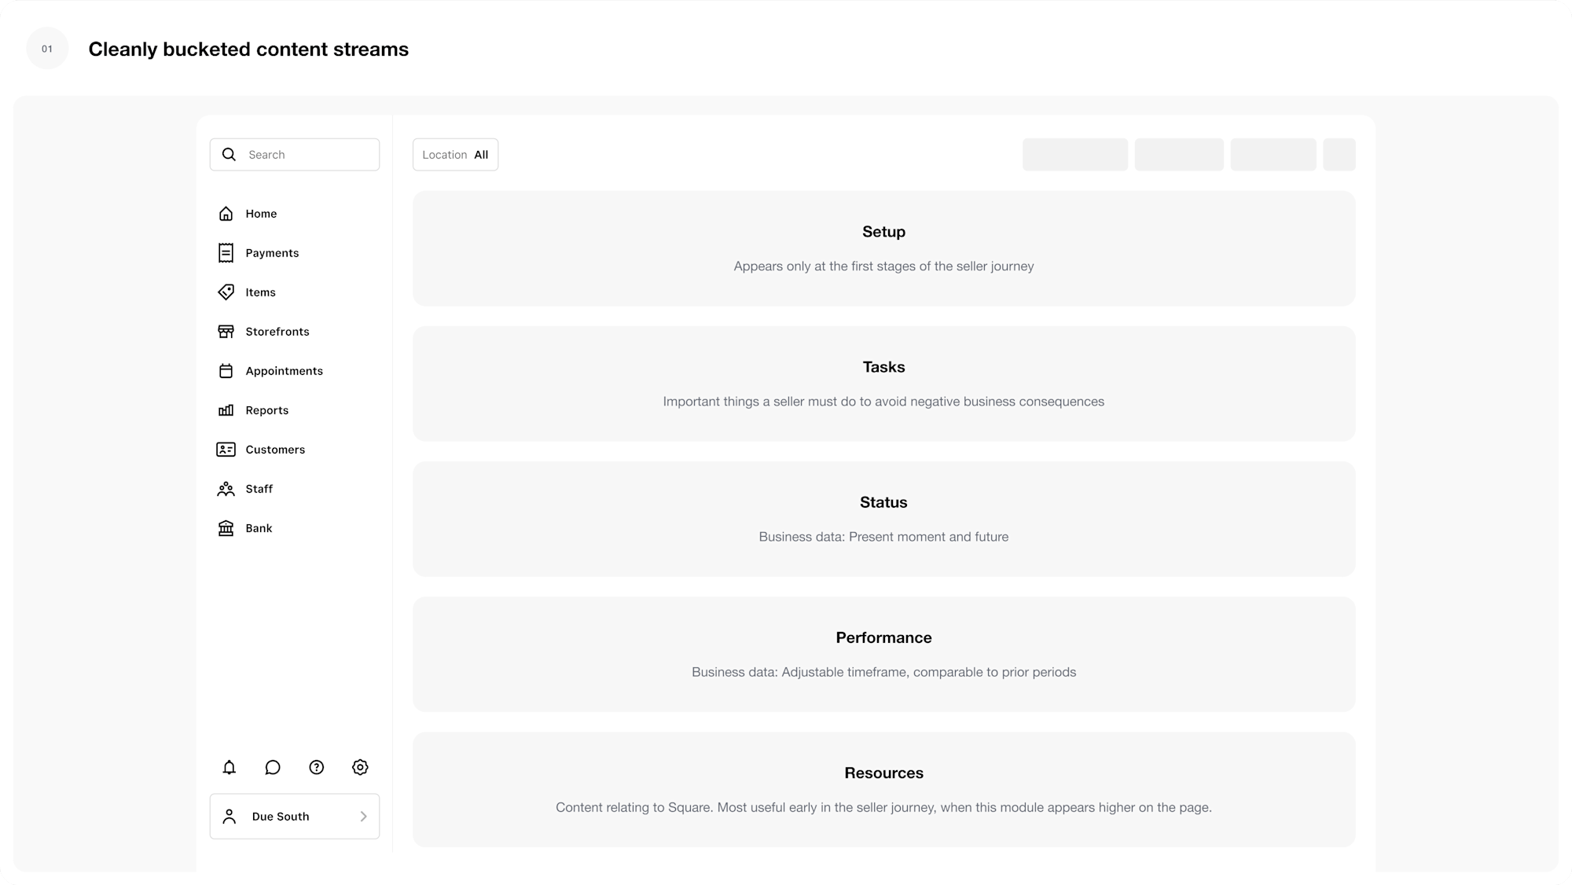The width and height of the screenshot is (1572, 885).
Task: Click the Appointments calendar icon
Action: coord(226,371)
